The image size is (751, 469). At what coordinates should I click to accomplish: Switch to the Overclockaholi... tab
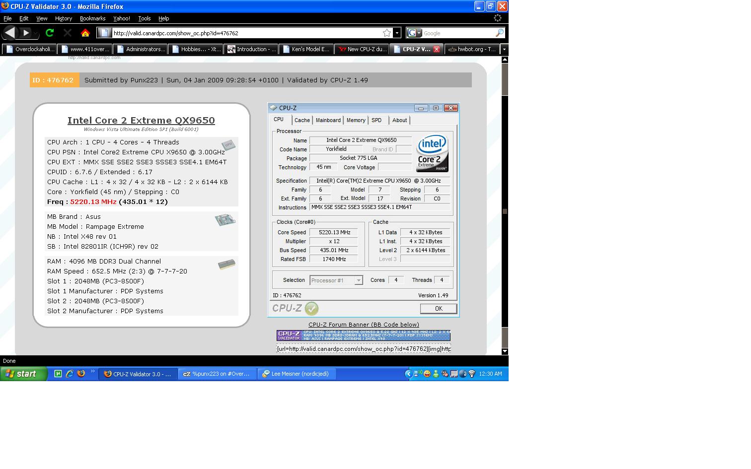[x=29, y=49]
